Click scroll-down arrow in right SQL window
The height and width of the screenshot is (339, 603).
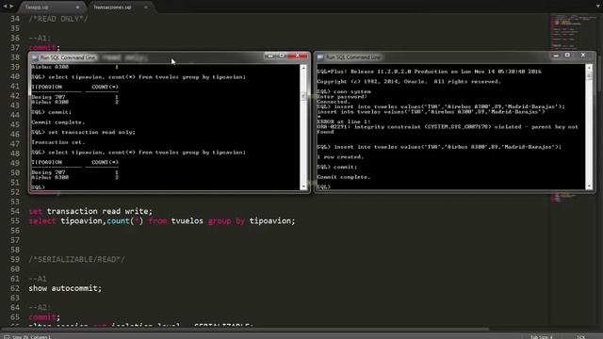tap(589, 186)
